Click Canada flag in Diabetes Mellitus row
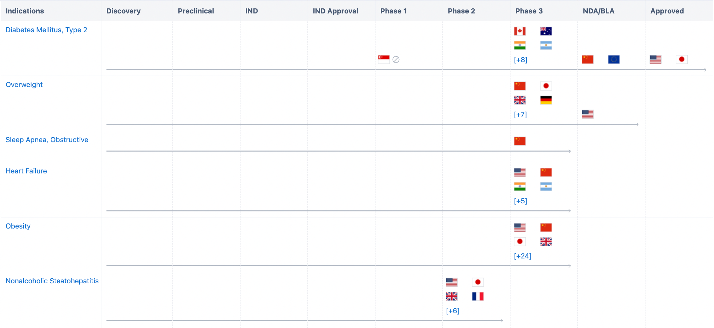This screenshot has width=714, height=328. pos(520,31)
